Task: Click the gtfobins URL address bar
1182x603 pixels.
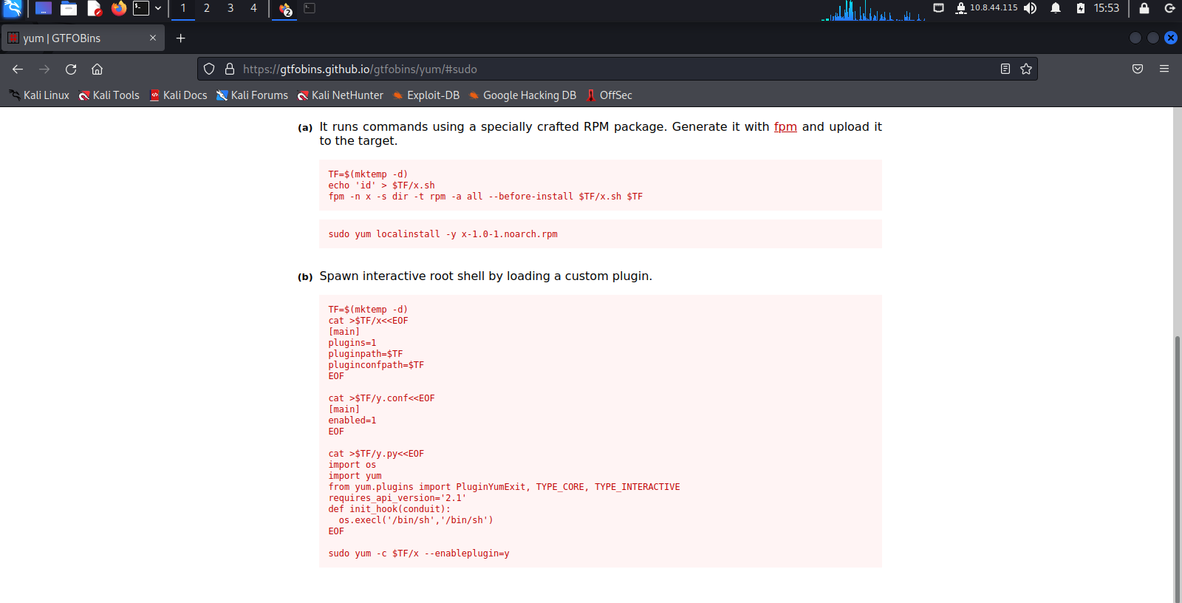Action: coord(618,69)
